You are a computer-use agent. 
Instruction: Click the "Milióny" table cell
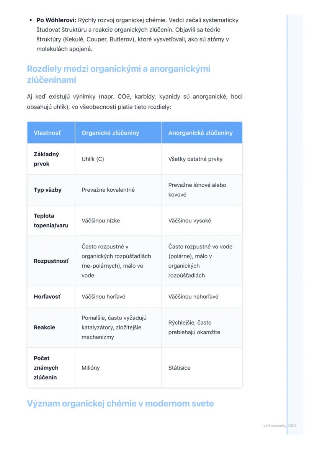click(90, 368)
